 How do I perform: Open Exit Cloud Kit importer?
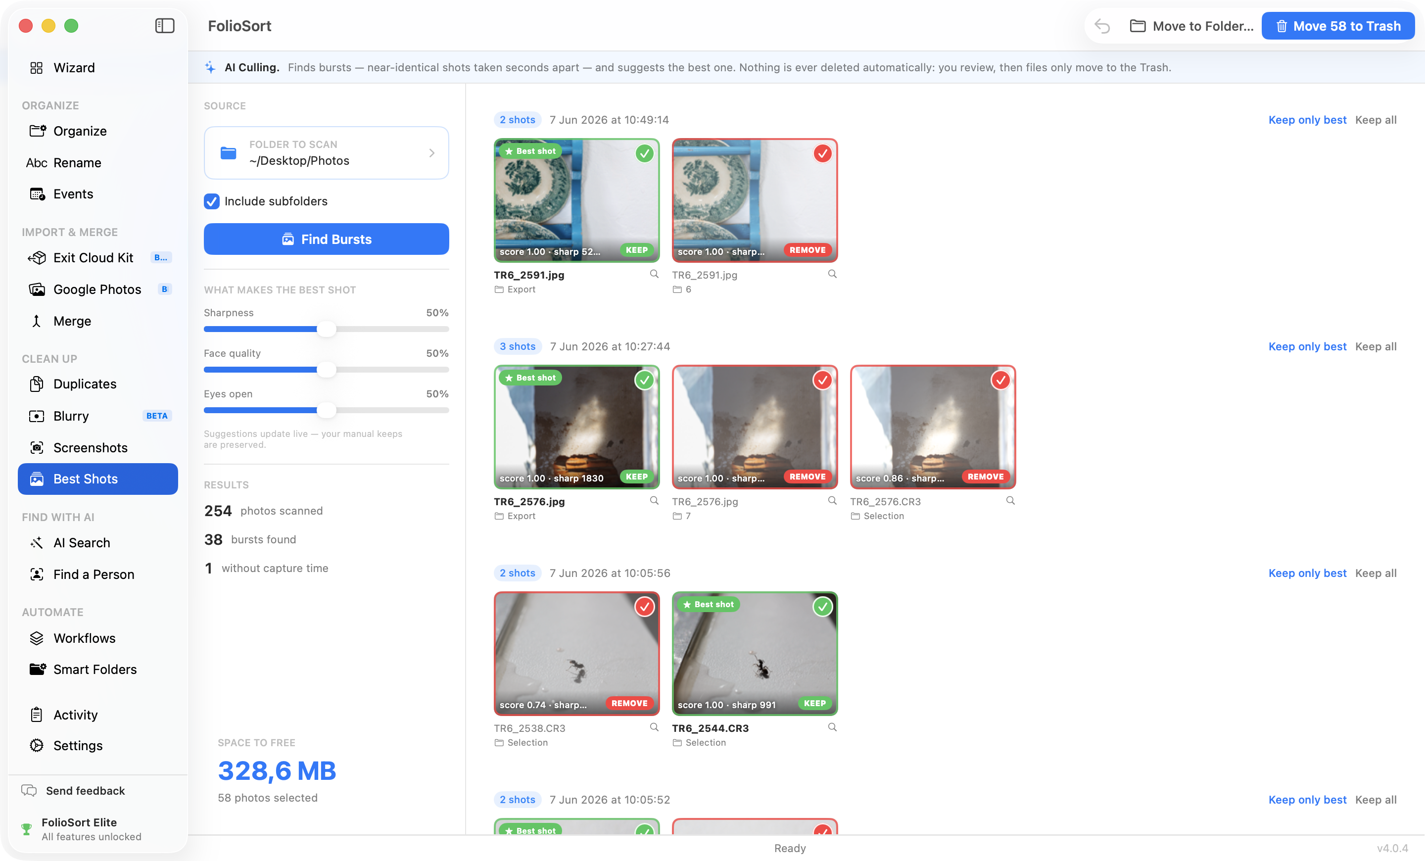(x=98, y=257)
